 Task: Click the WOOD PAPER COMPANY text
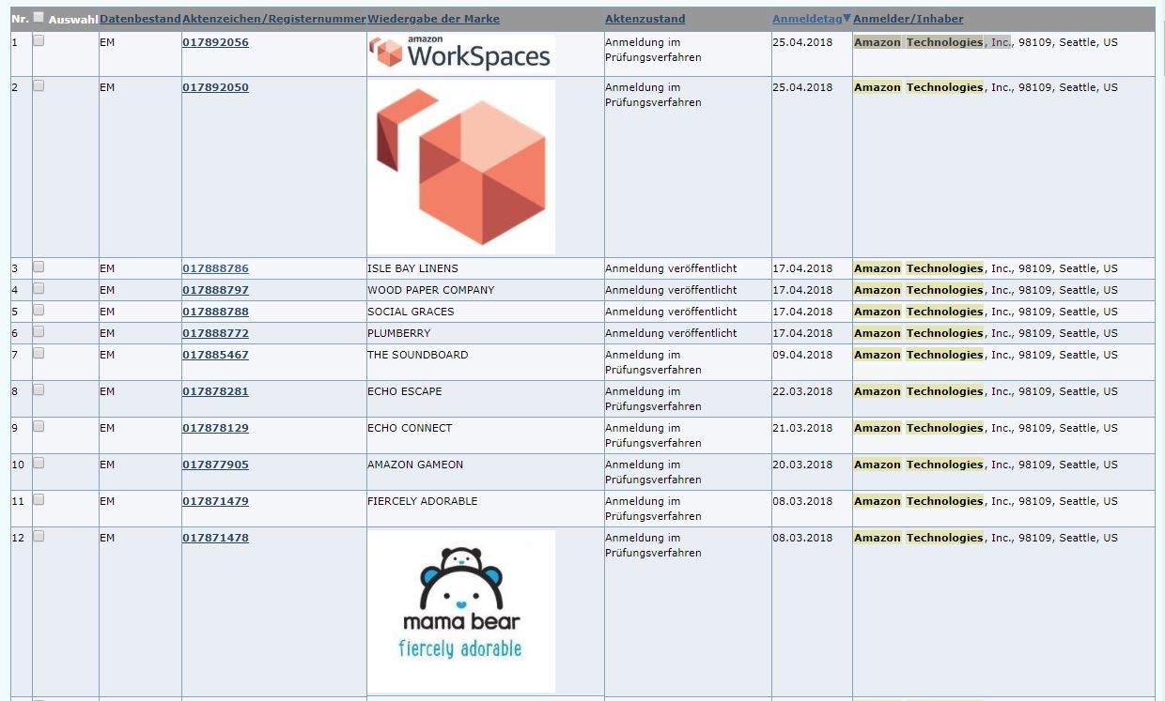point(430,290)
